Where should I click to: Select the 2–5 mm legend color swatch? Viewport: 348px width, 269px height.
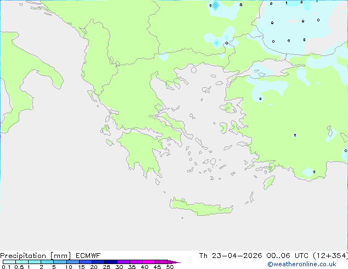coord(47,262)
